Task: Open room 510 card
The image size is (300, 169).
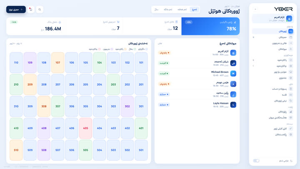Action: (16, 150)
